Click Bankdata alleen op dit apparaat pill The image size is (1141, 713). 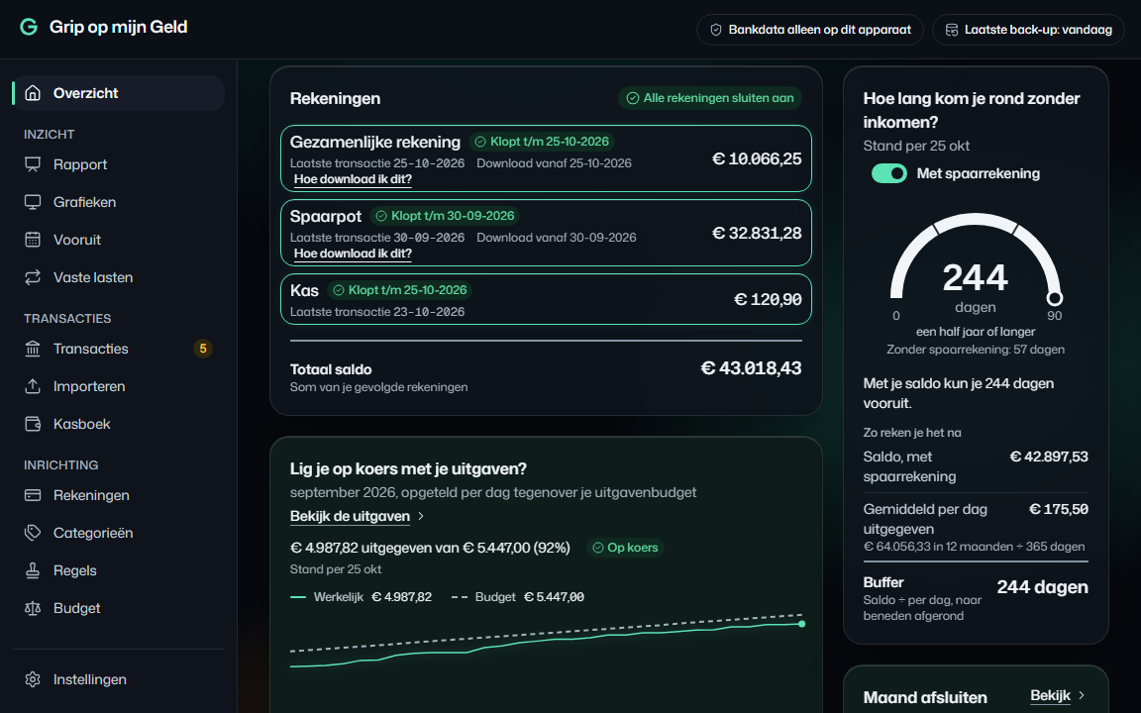810,30
